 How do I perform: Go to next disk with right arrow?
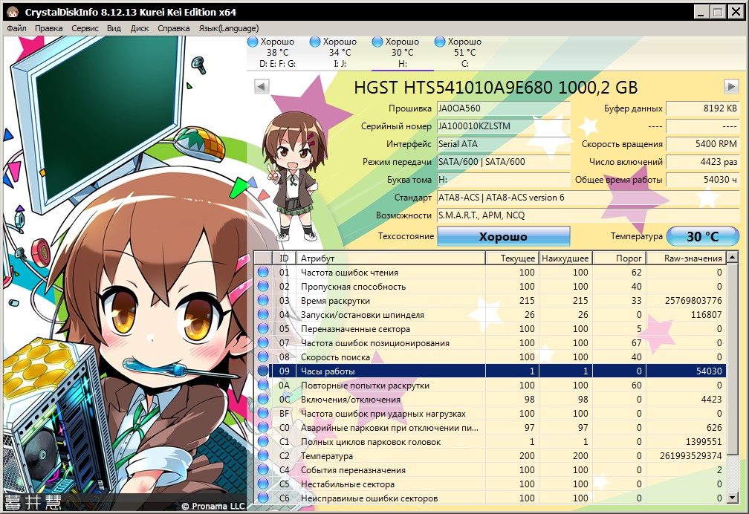tap(731, 86)
